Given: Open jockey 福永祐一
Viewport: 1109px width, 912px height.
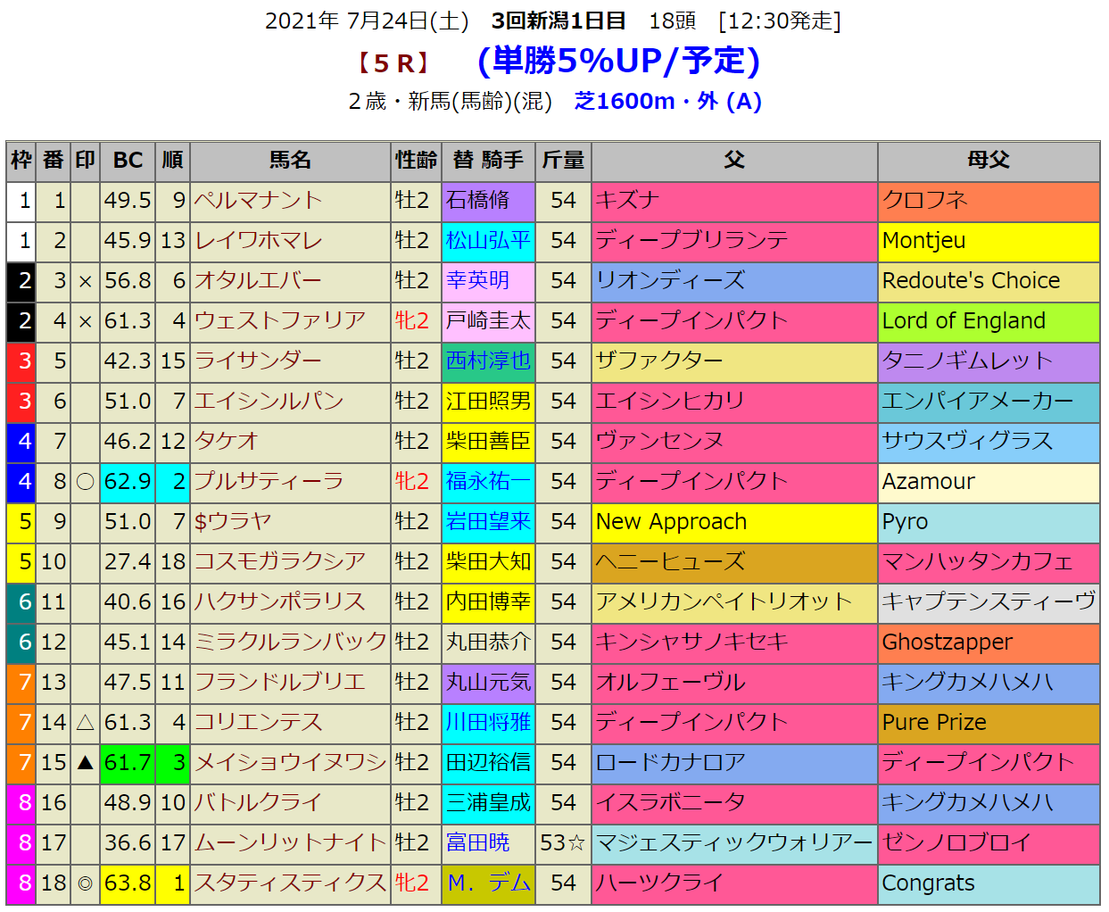Looking at the screenshot, I should pyautogui.click(x=488, y=482).
